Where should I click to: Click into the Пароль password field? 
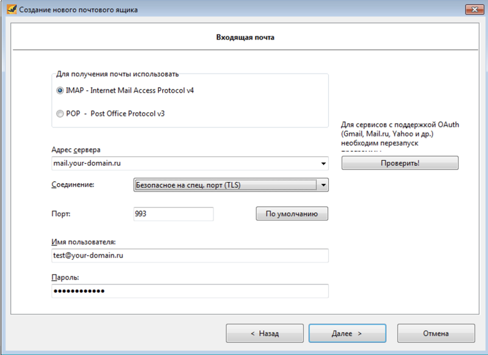(x=190, y=291)
